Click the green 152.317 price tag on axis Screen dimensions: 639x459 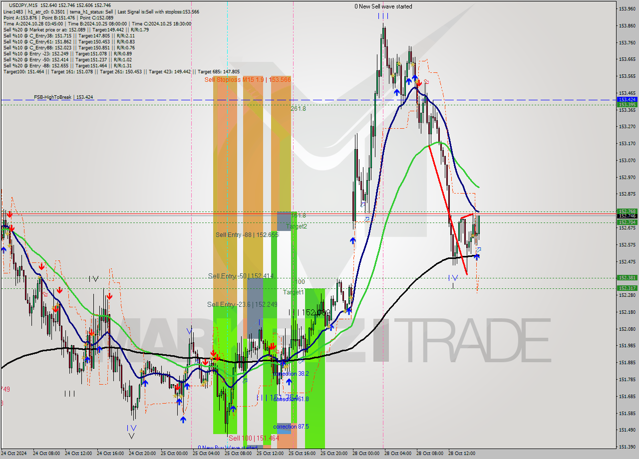point(627,288)
